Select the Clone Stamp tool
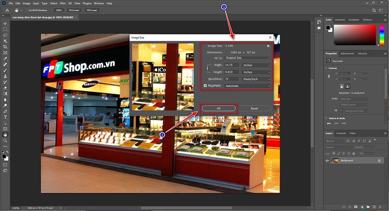Viewport: 389px width, 211px height. (5, 76)
